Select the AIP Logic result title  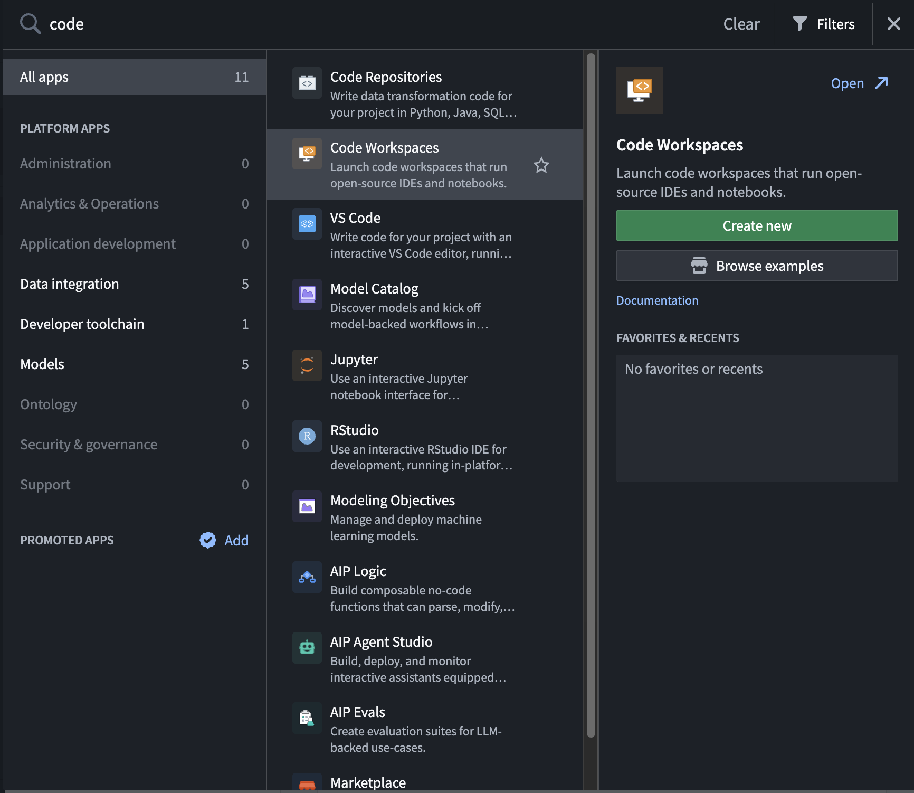click(x=358, y=571)
